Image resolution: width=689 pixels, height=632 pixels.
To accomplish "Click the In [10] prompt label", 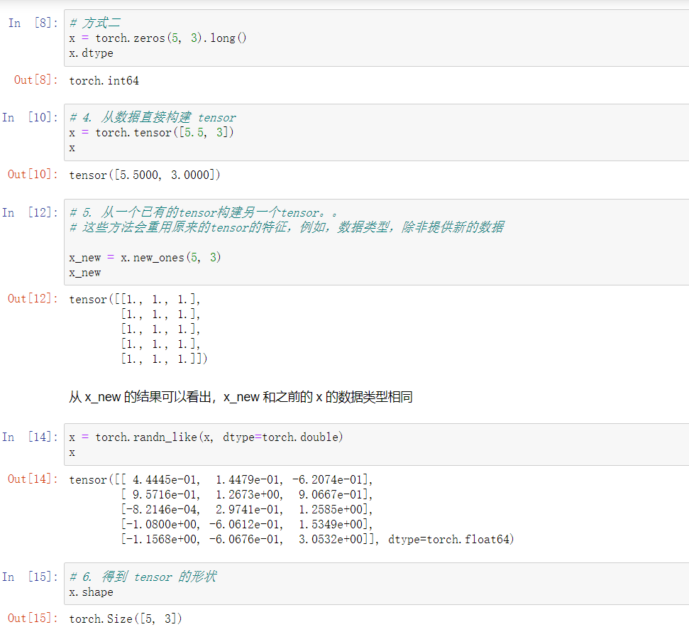I will [31, 118].
